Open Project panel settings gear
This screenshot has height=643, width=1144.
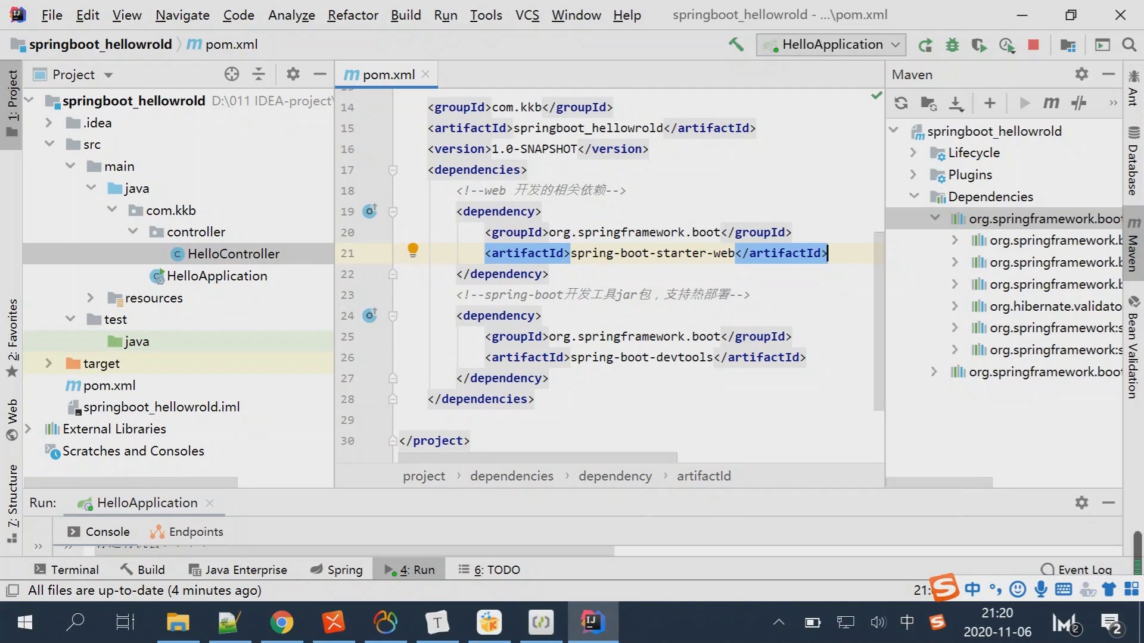(x=293, y=74)
